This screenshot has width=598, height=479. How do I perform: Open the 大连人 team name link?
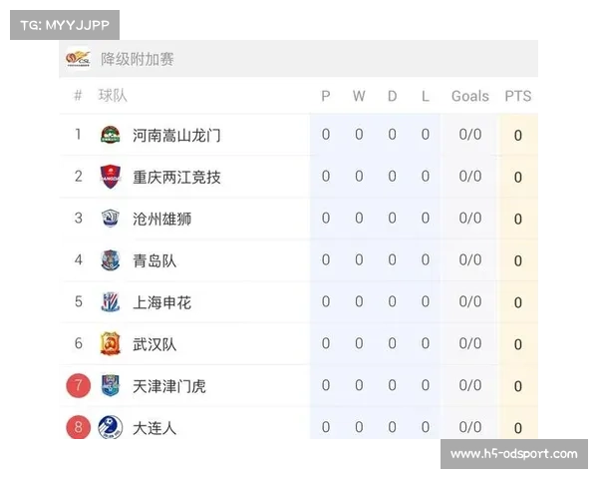tap(154, 428)
